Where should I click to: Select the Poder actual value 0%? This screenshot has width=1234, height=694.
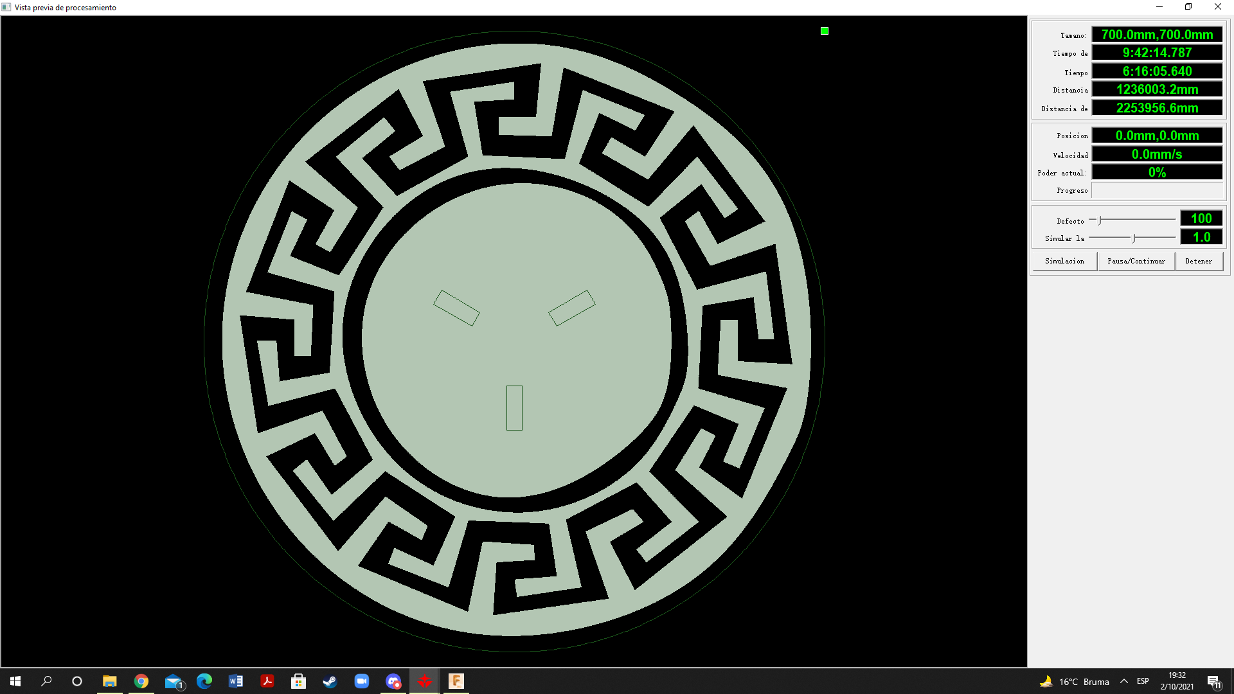point(1157,172)
